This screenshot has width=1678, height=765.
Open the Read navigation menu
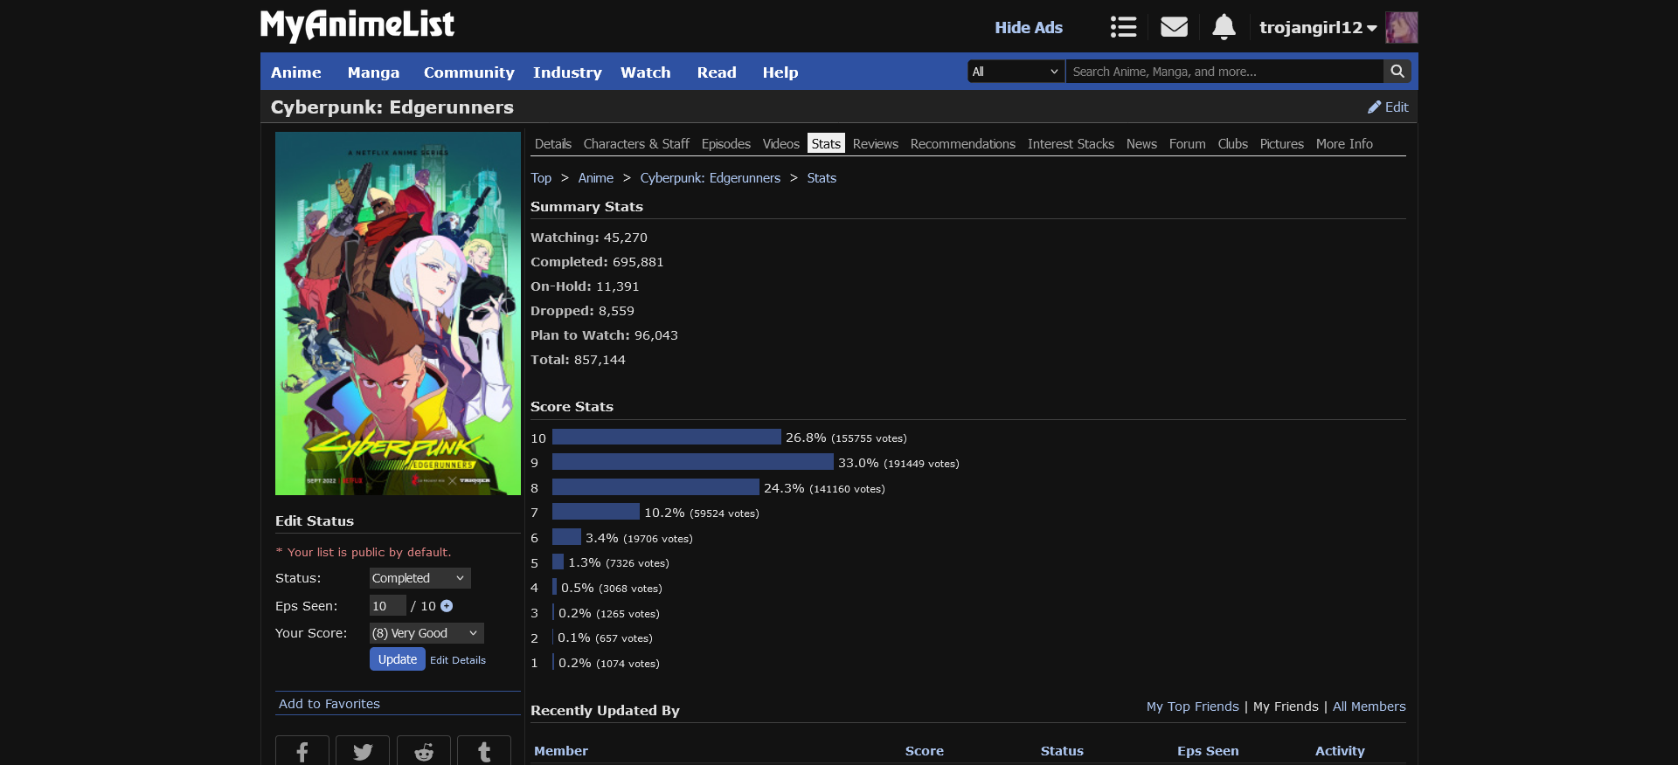point(717,72)
